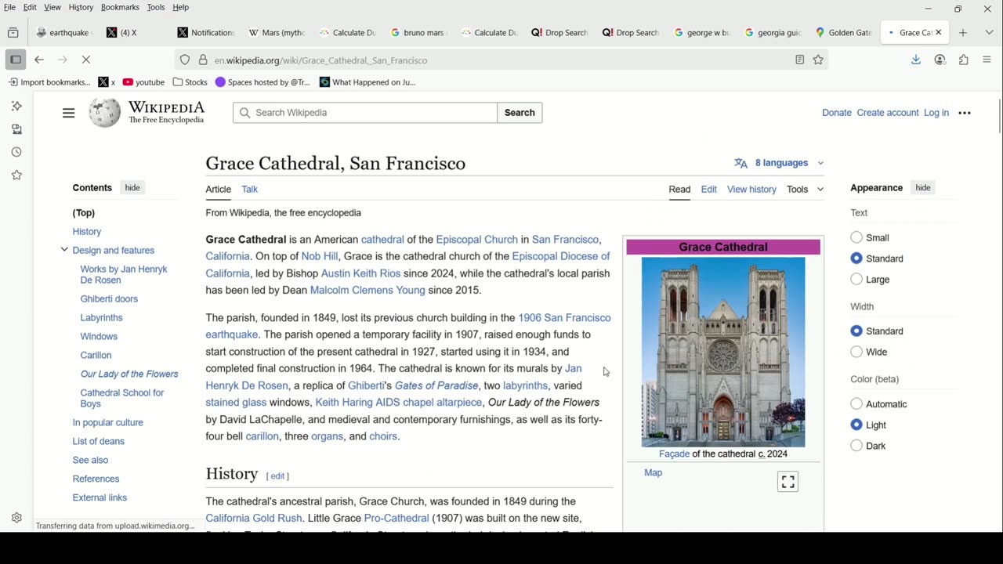
Task: Edit the History section via edit link
Action: tap(277, 476)
